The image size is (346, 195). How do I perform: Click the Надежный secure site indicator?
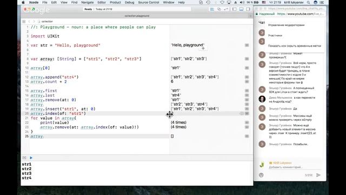pos(265,14)
